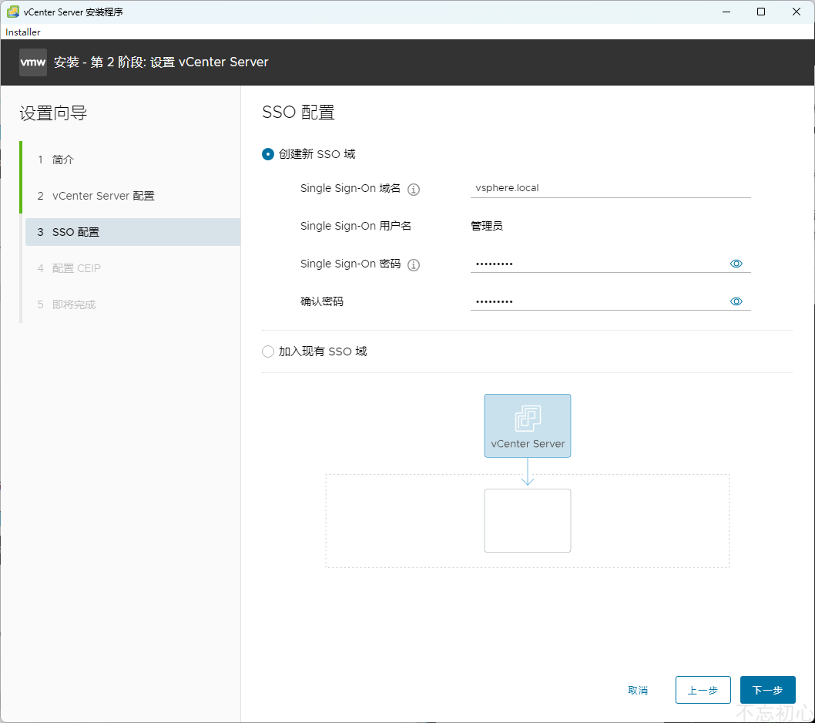Screen dimensions: 815x723
Task: Click the empty box below vCenter Server diagram
Action: (528, 520)
